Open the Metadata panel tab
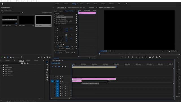Image resolution: width=181 pixels, height=102 pixels. (91, 7)
